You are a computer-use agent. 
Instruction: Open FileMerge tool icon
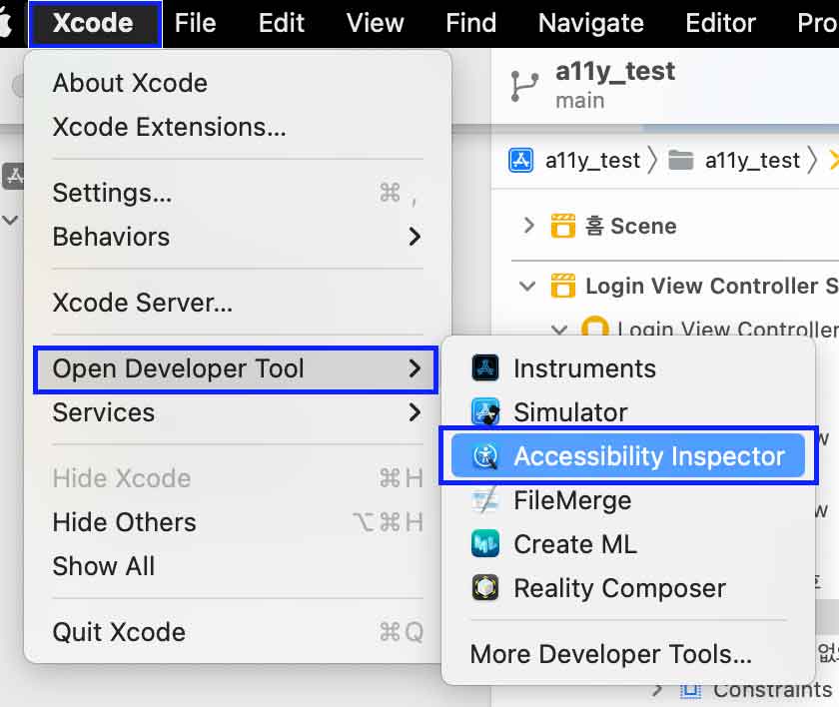point(485,500)
